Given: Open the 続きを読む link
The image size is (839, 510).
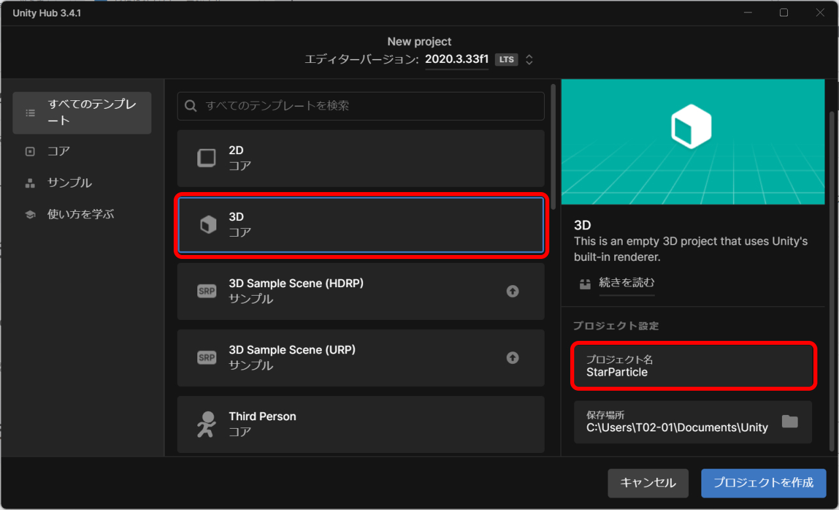Looking at the screenshot, I should (627, 283).
